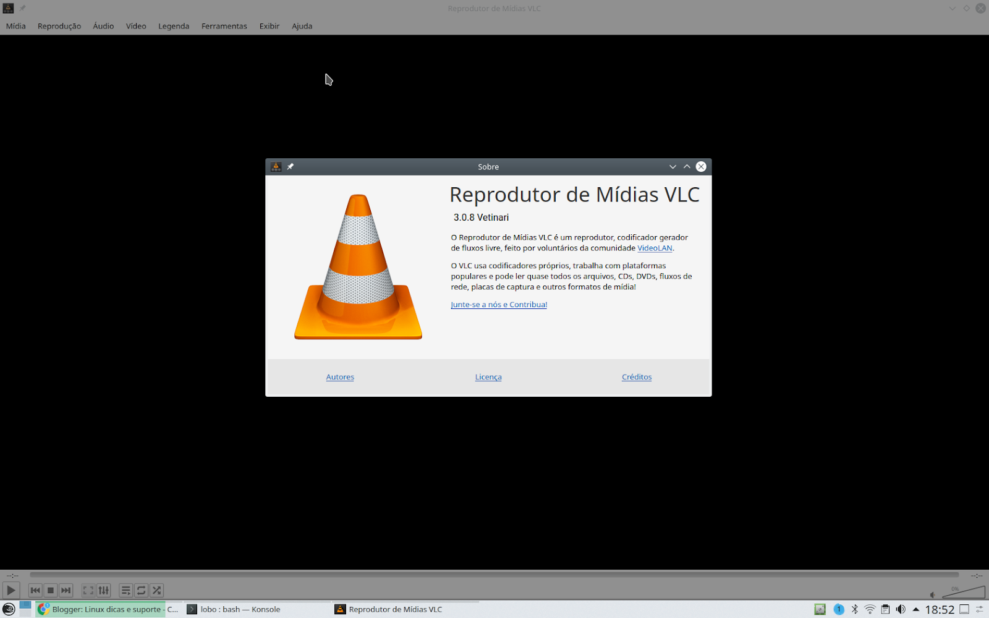989x618 pixels.
Task: Open the panel settings sliders icon
Action: click(x=980, y=609)
